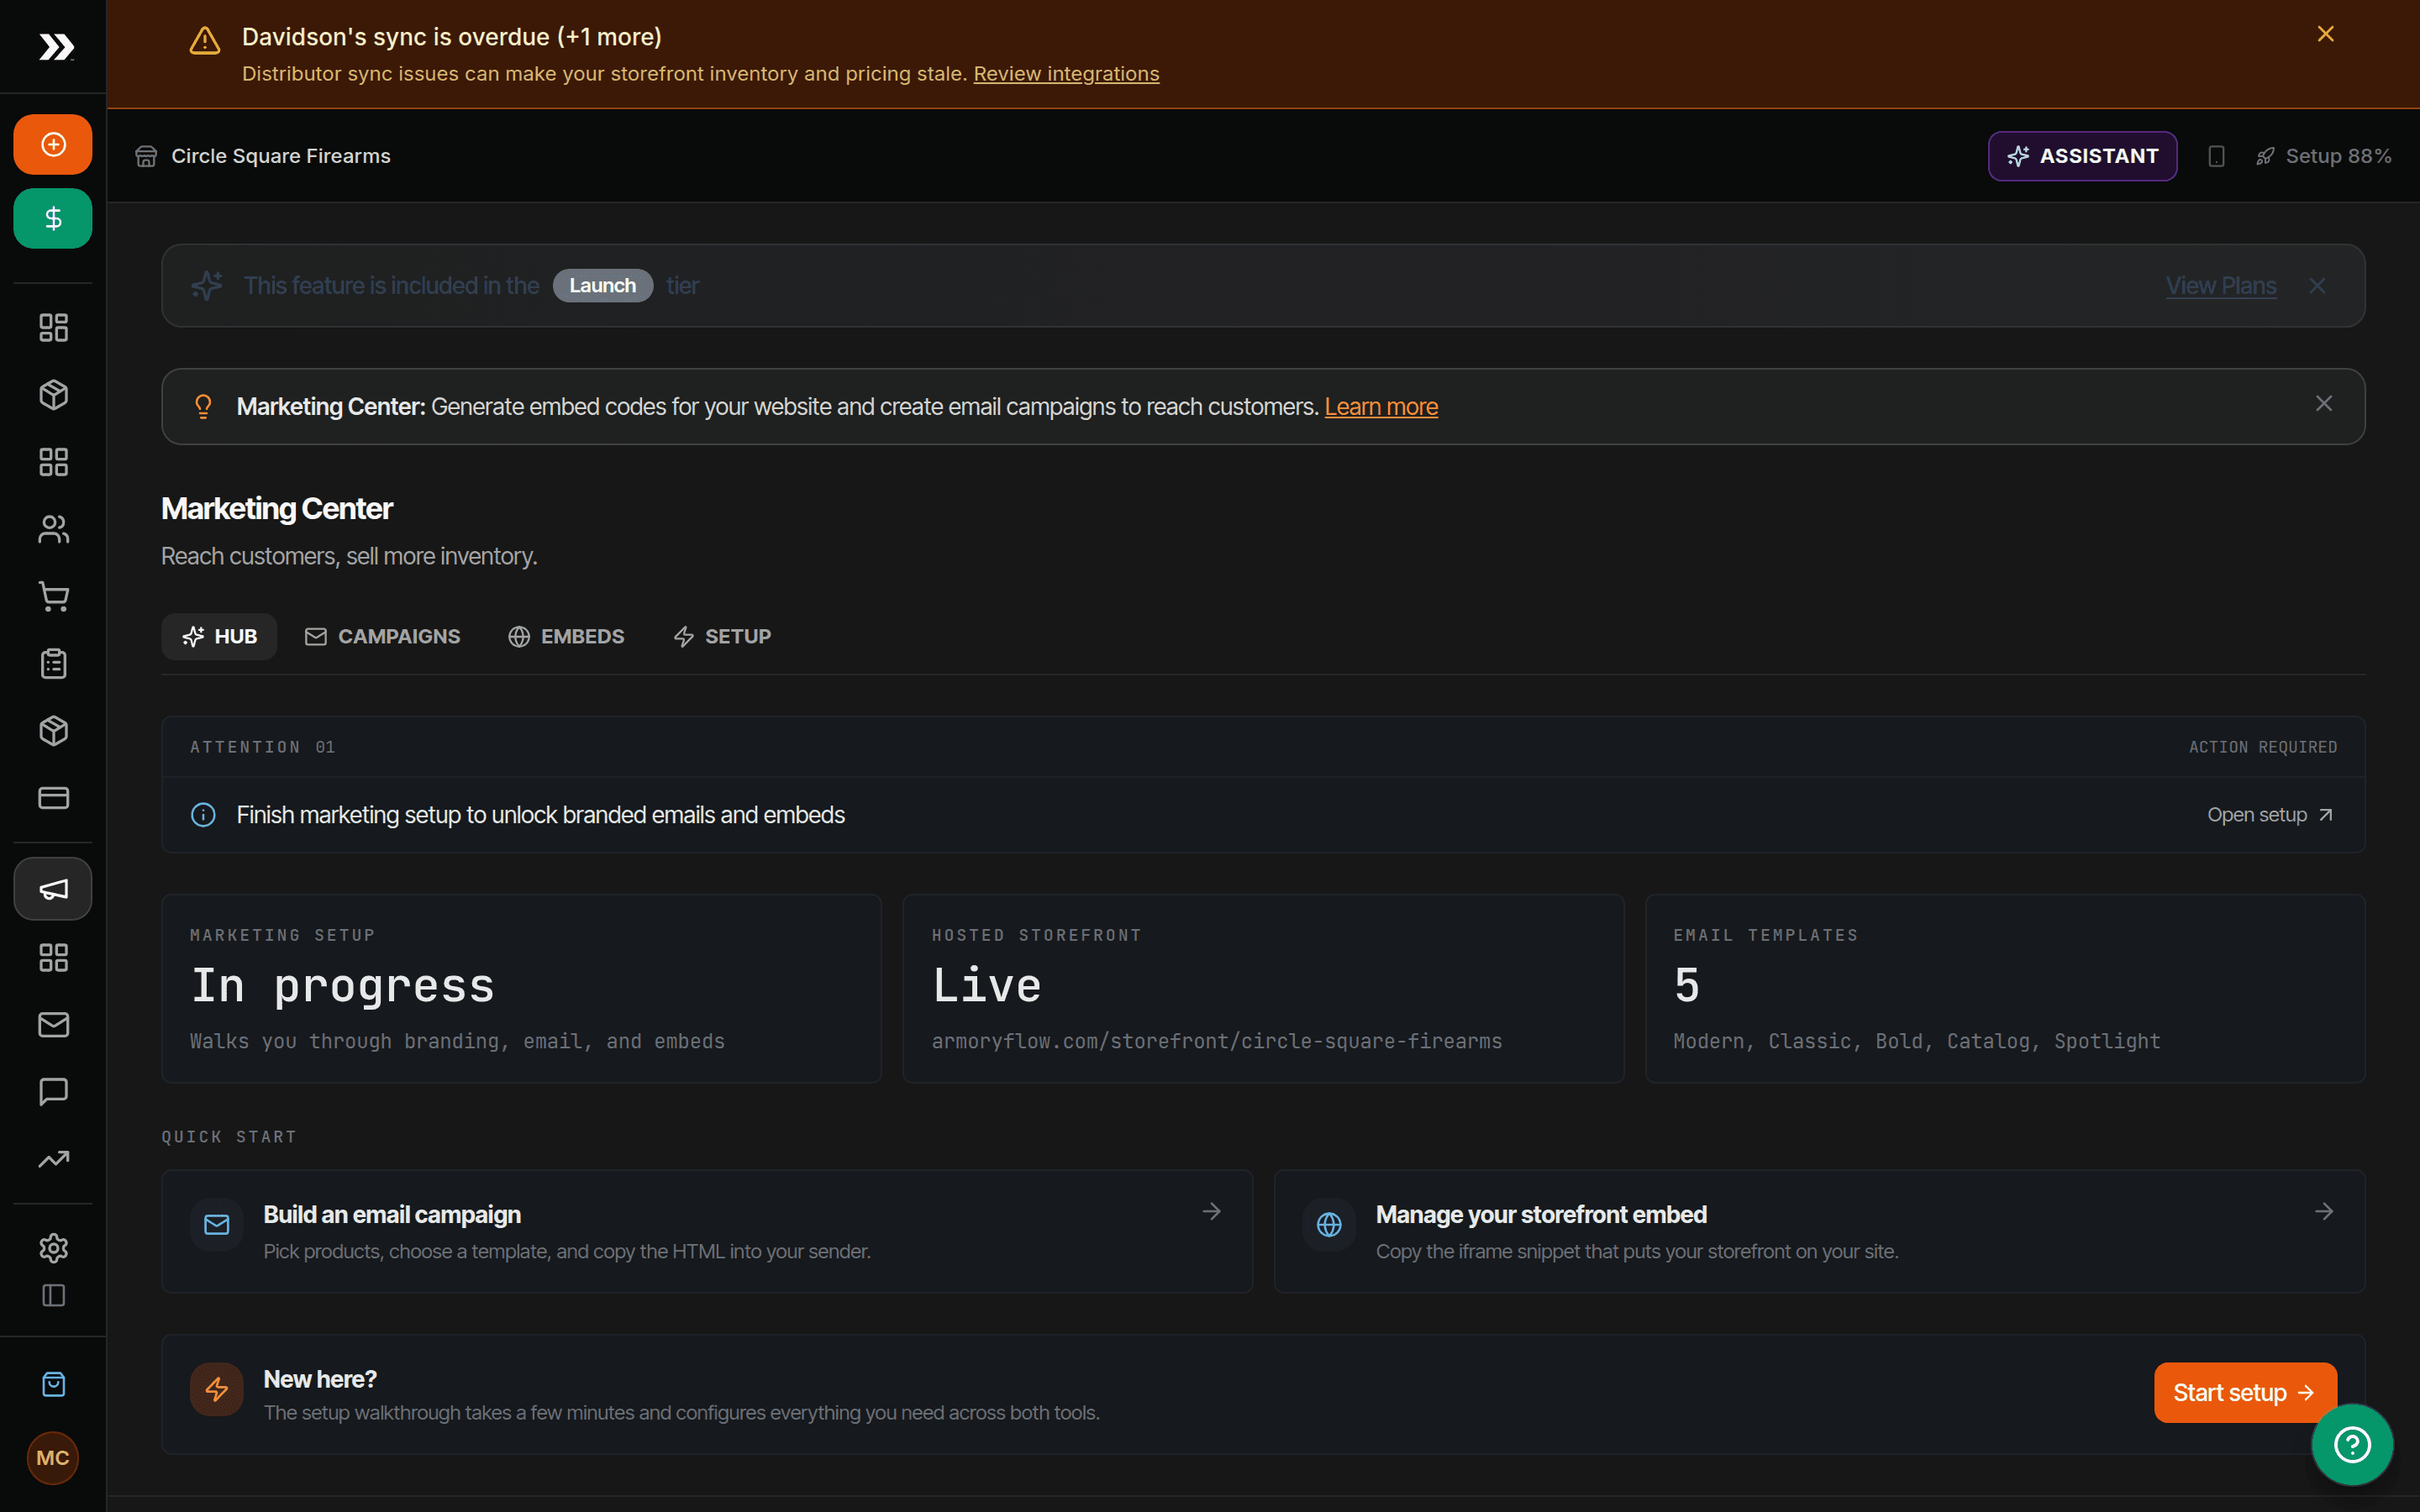2420x1512 pixels.
Task: Dismiss the Davidson's sync overdue warning banner
Action: tap(2325, 34)
